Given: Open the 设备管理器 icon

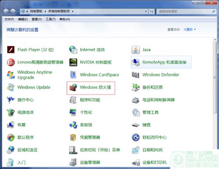Looking at the screenshot, I should (73, 162).
